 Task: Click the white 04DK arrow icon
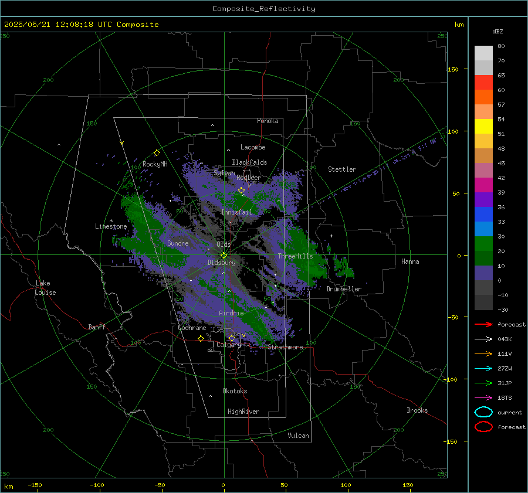click(483, 339)
